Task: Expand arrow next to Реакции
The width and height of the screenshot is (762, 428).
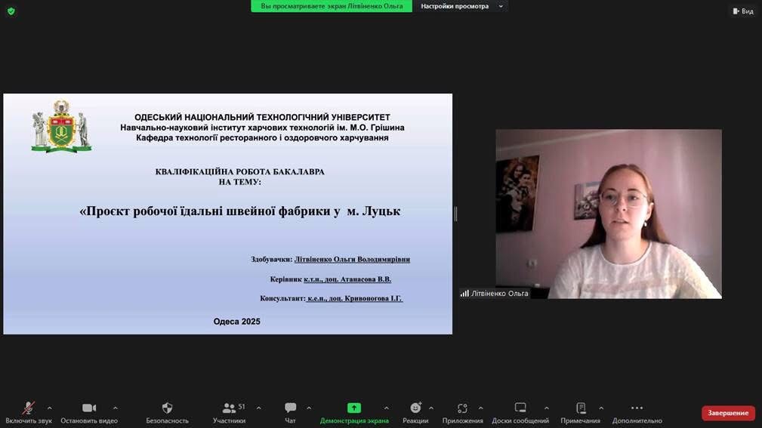Action: (x=431, y=408)
